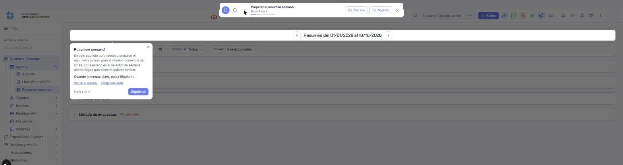623x165 pixels.
Task: Click the graduation cap training icon
Action: 573,16
